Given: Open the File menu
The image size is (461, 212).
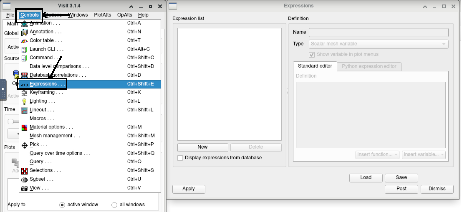Looking at the screenshot, I should (10, 15).
